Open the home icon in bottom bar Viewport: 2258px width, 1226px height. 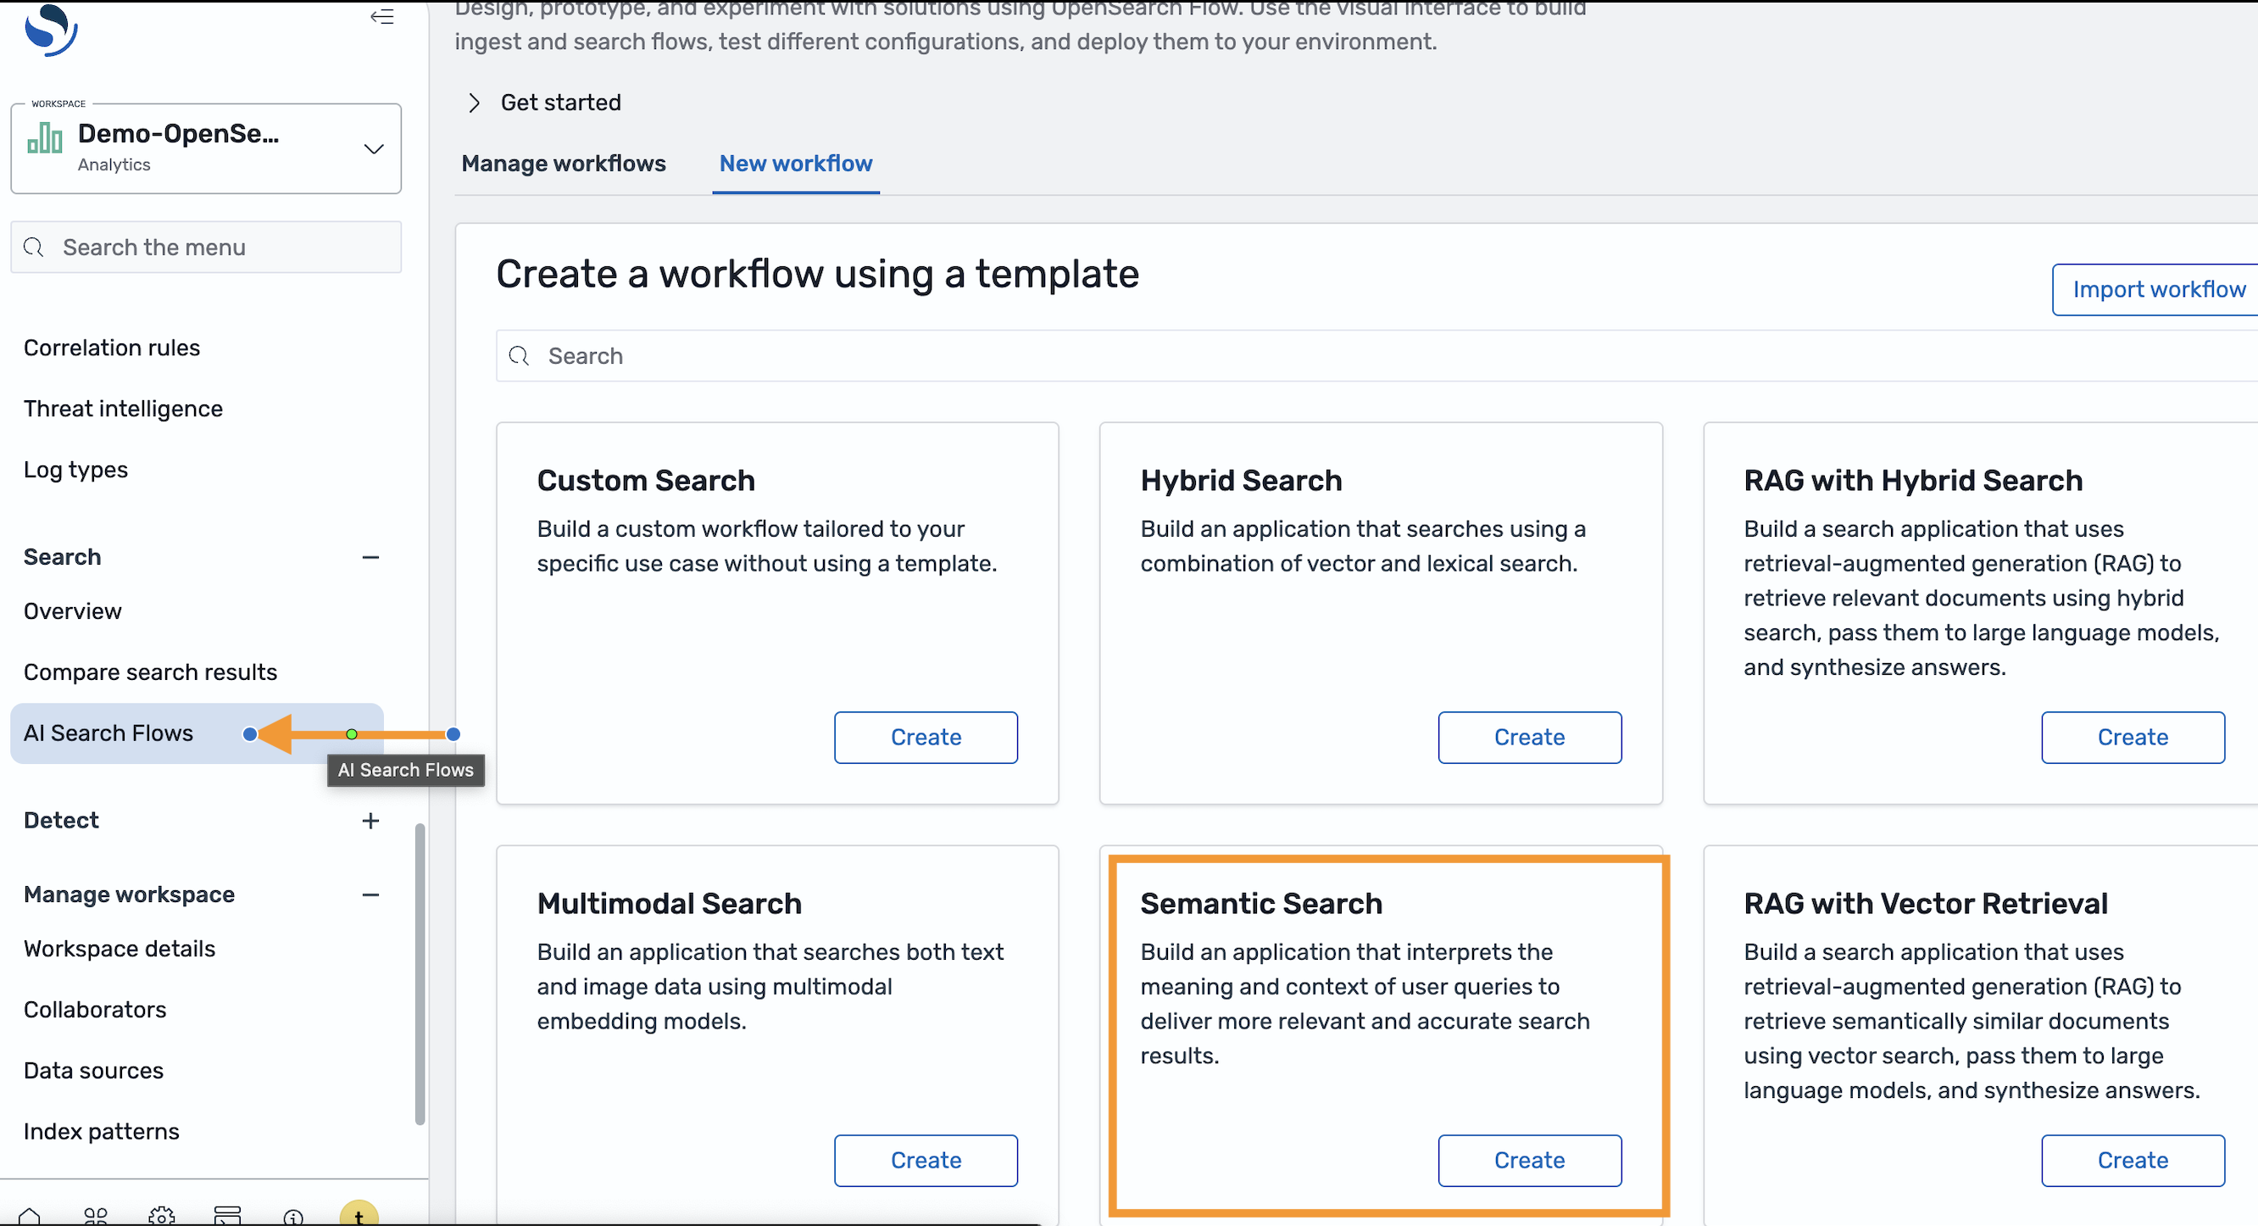[x=29, y=1217]
